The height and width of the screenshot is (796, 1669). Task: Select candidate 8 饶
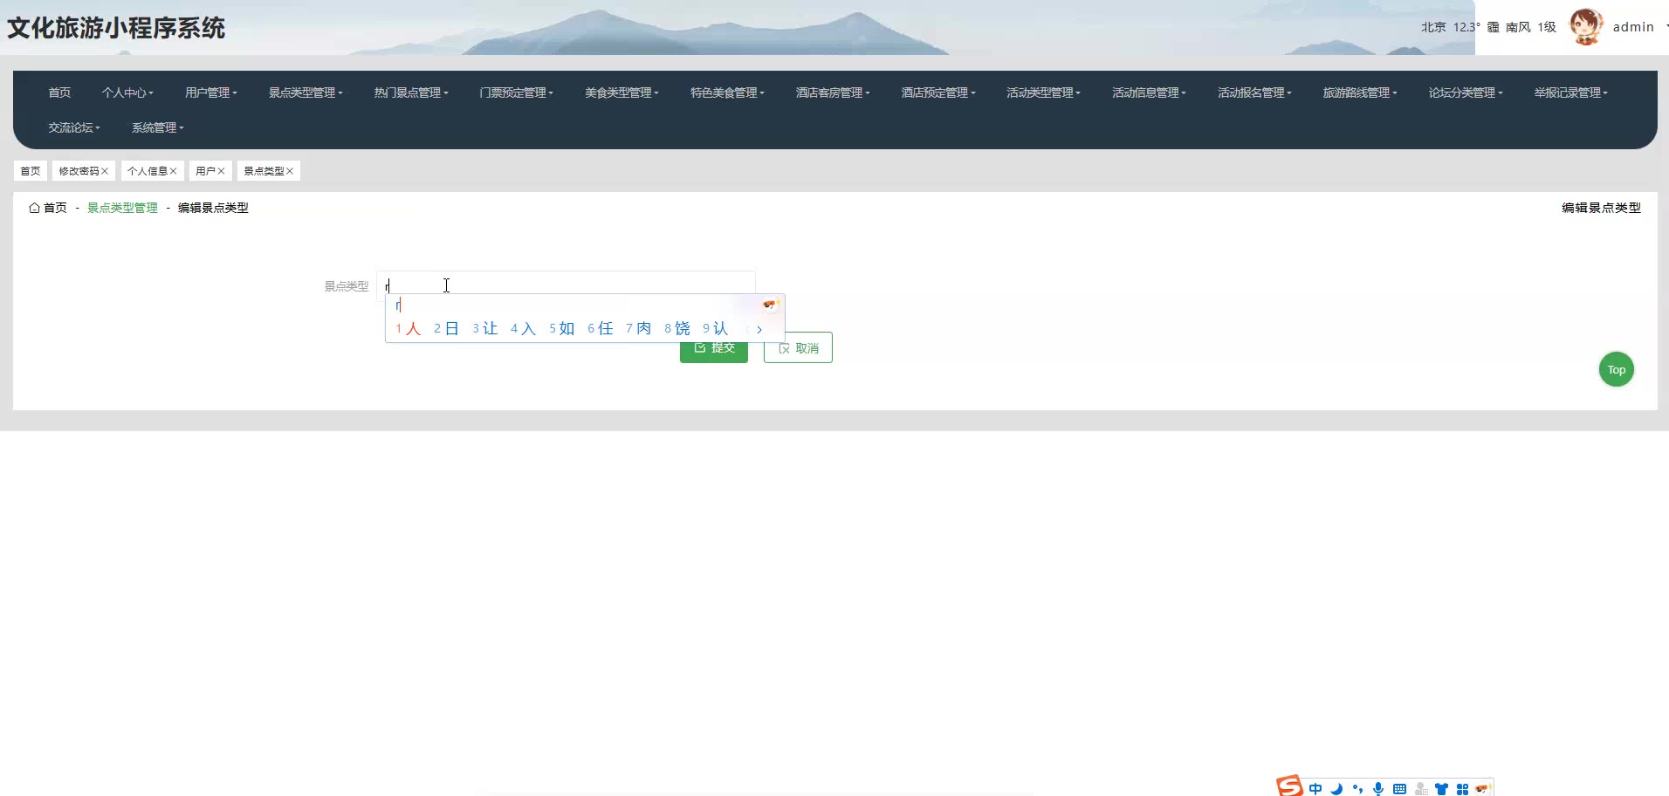pyautogui.click(x=677, y=329)
